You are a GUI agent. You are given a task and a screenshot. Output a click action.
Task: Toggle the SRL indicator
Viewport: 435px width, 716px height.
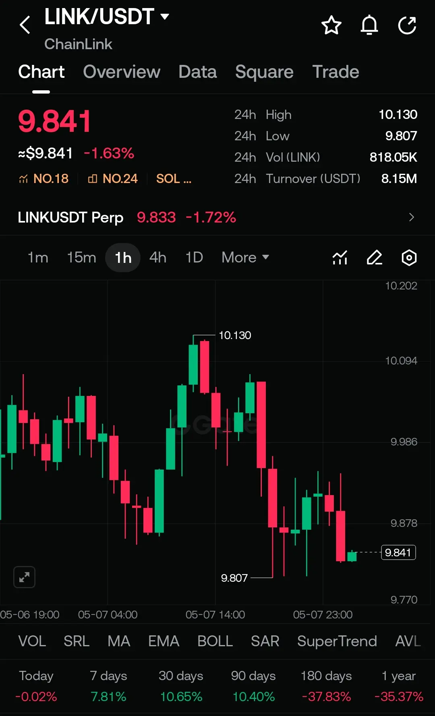(77, 641)
